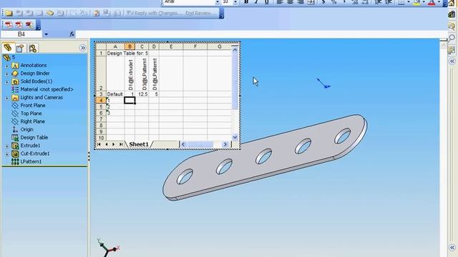Open the Borders dropdown arrow
This screenshot has width=458, height=257.
(409, 2)
